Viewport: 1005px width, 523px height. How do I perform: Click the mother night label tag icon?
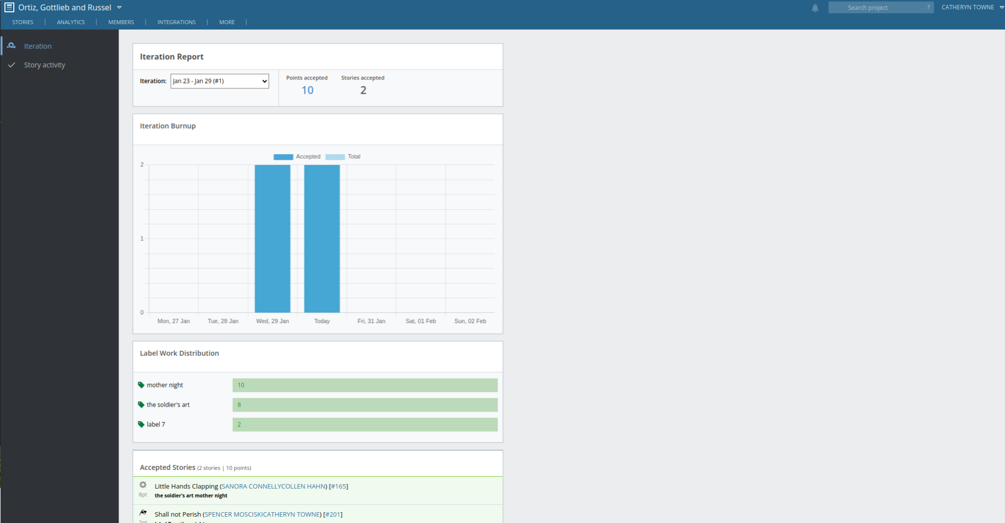[141, 385]
